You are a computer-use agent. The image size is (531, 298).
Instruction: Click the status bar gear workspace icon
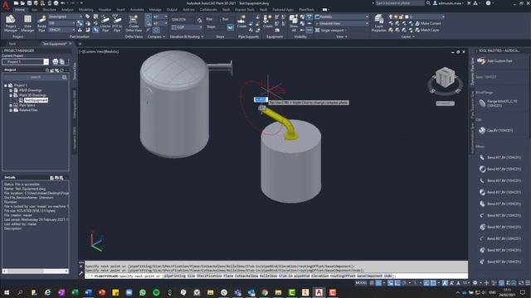coord(475,283)
